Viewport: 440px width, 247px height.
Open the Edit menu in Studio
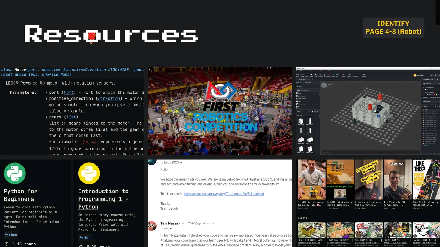pyautogui.click(x=301, y=71)
